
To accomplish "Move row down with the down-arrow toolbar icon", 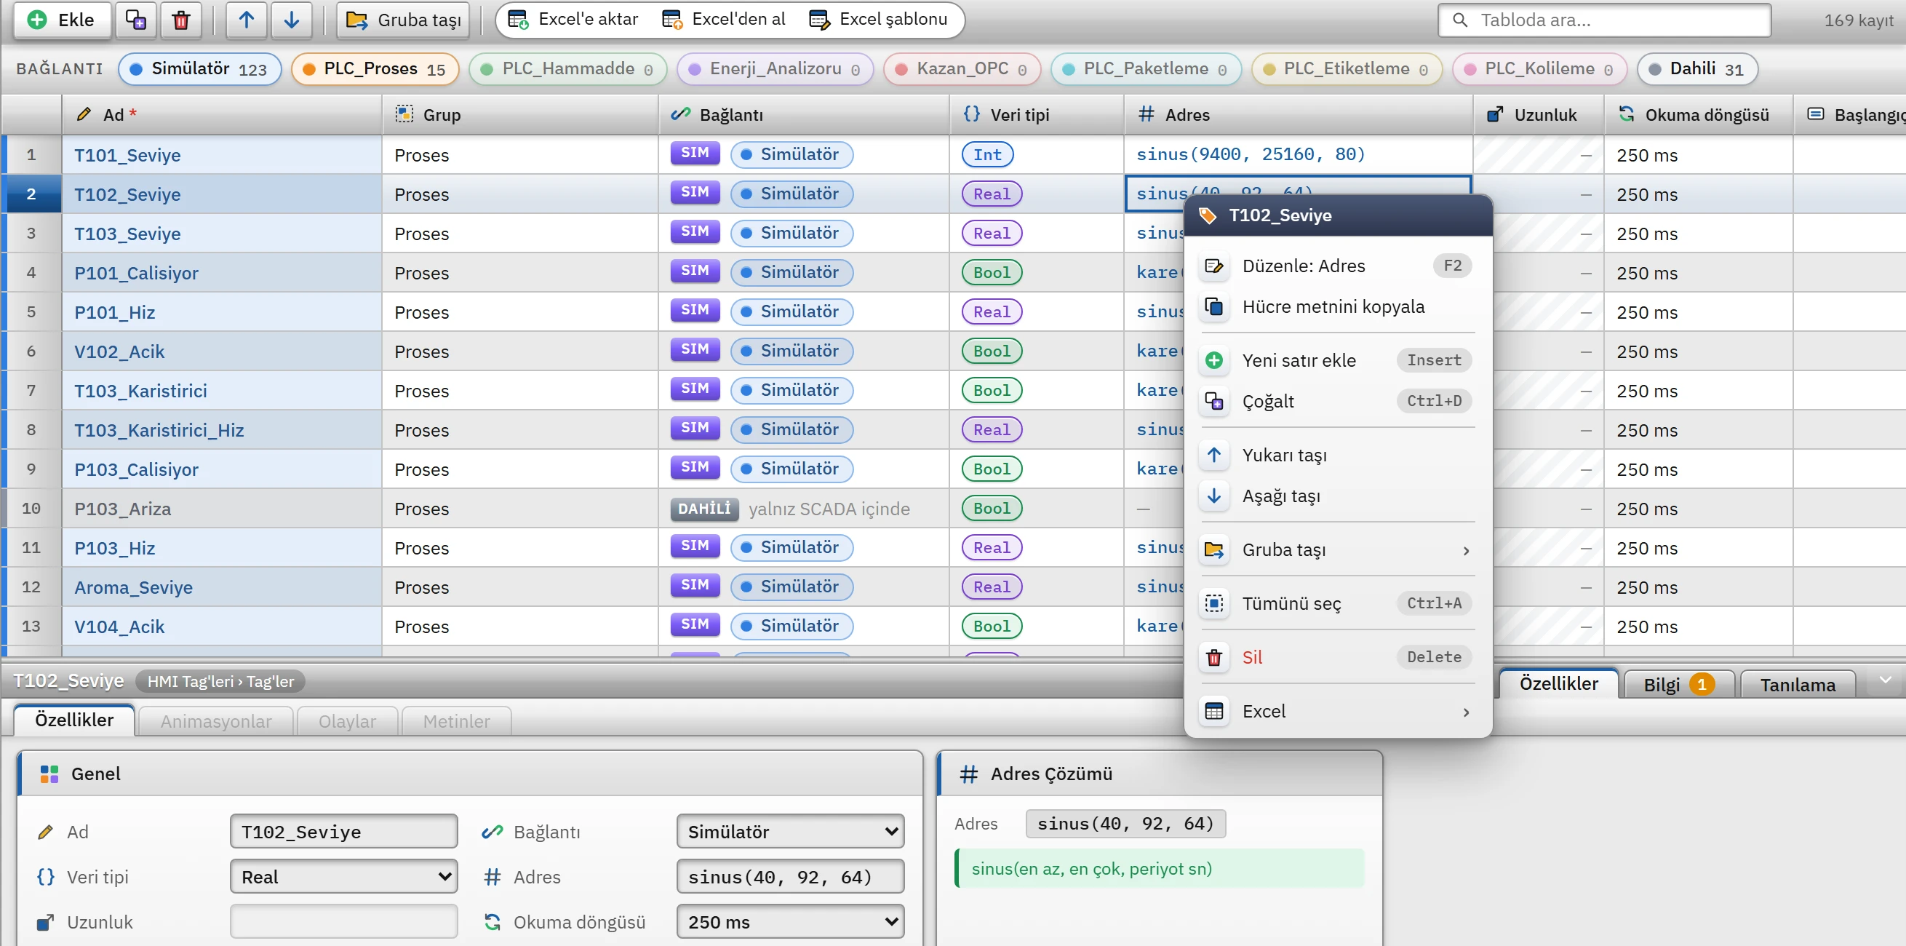I will click(x=292, y=20).
